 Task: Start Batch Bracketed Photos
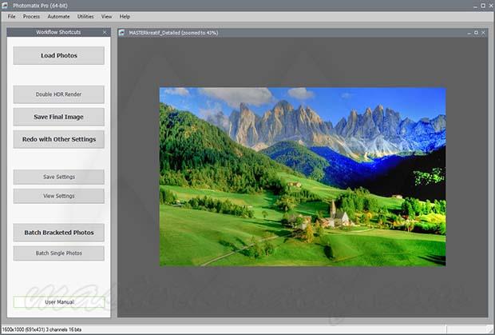[59, 233]
